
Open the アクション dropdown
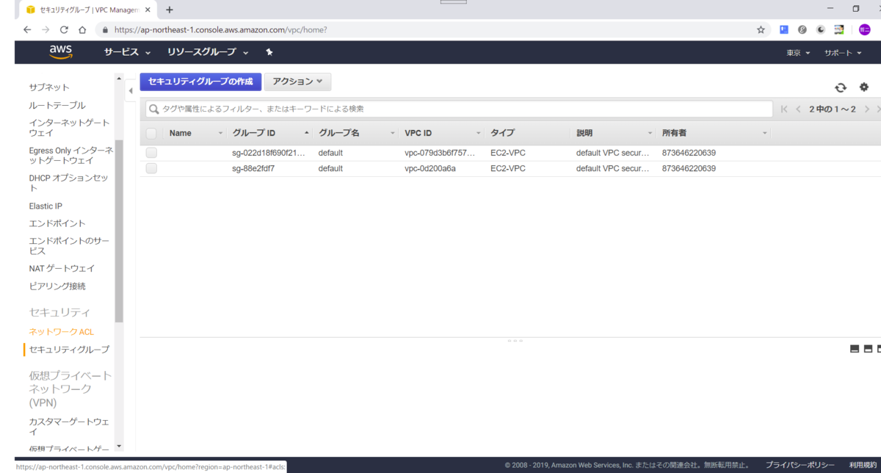pyautogui.click(x=297, y=82)
